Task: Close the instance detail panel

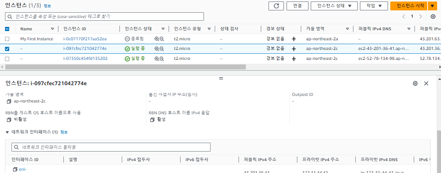Action: [426, 83]
